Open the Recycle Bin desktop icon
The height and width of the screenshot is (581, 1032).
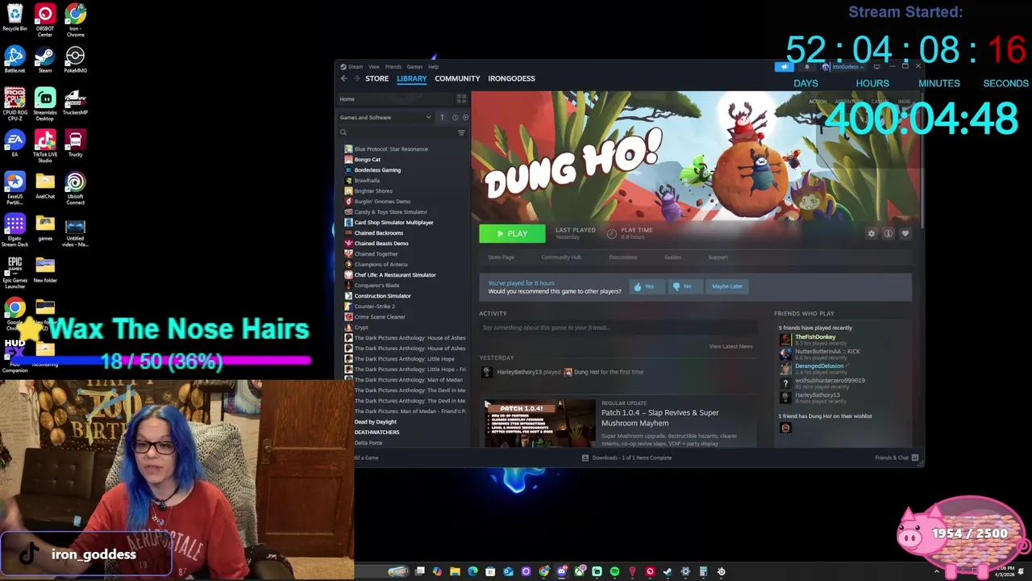click(x=15, y=18)
